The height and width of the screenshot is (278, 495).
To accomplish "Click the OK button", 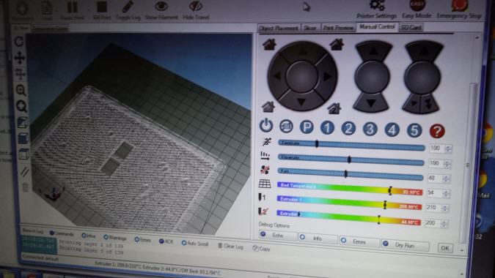I will tap(445, 248).
